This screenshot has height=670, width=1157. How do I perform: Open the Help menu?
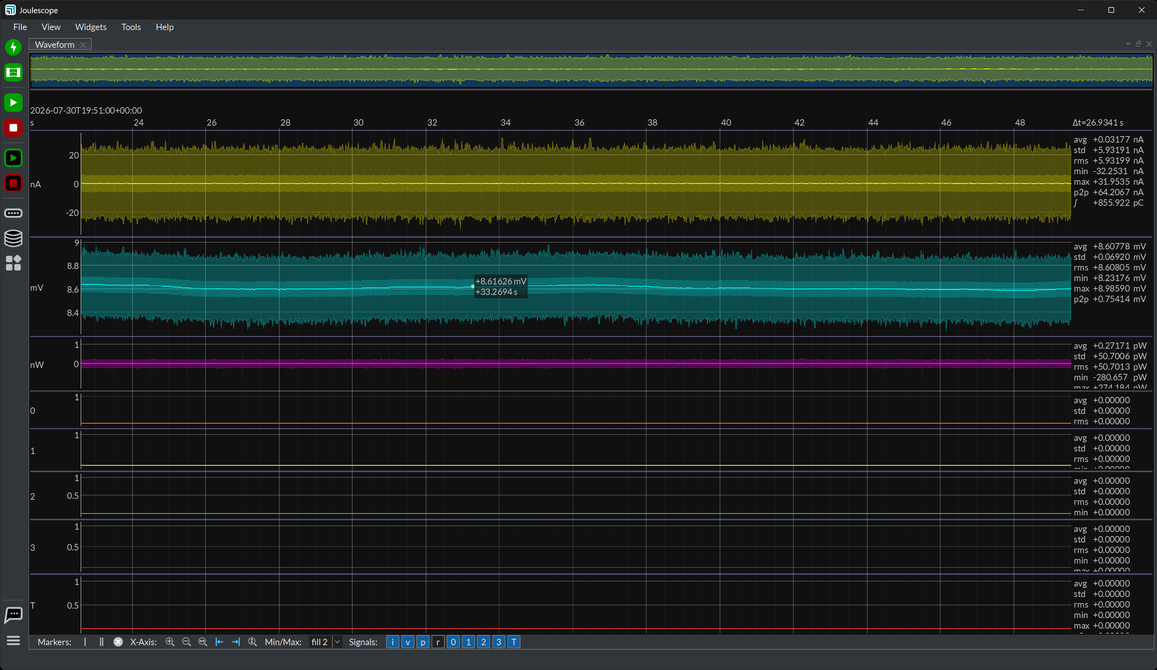tap(164, 27)
